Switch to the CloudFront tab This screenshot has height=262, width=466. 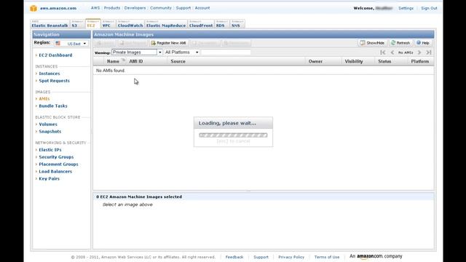[x=201, y=24]
